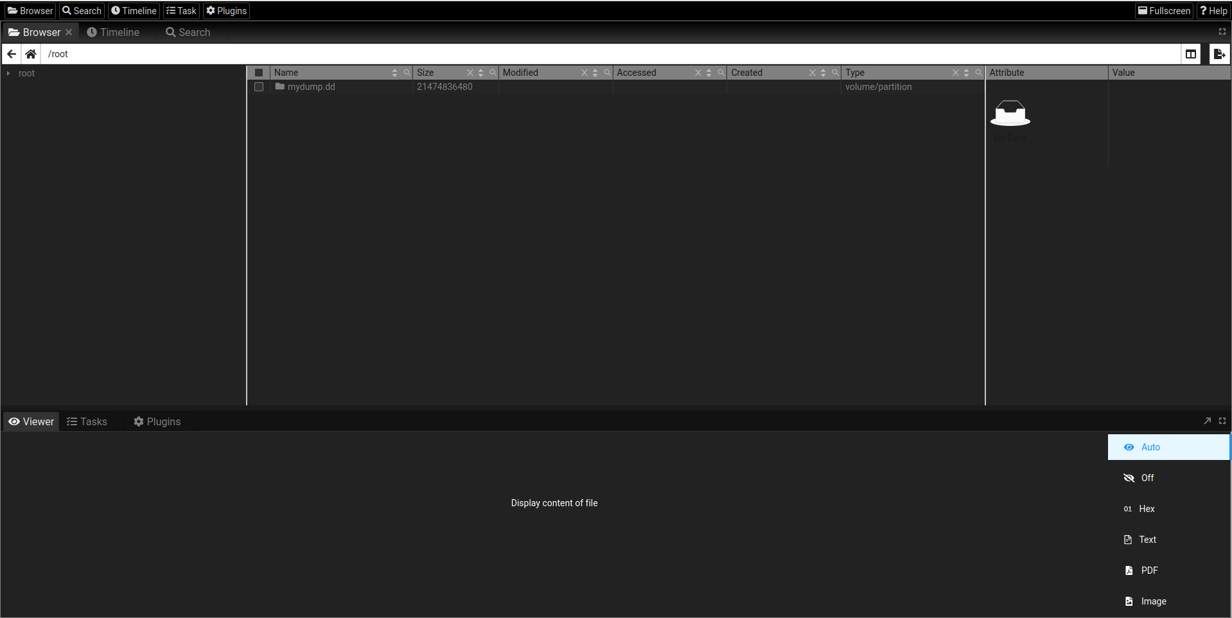Open the Search panel from the top toolbar

point(81,10)
